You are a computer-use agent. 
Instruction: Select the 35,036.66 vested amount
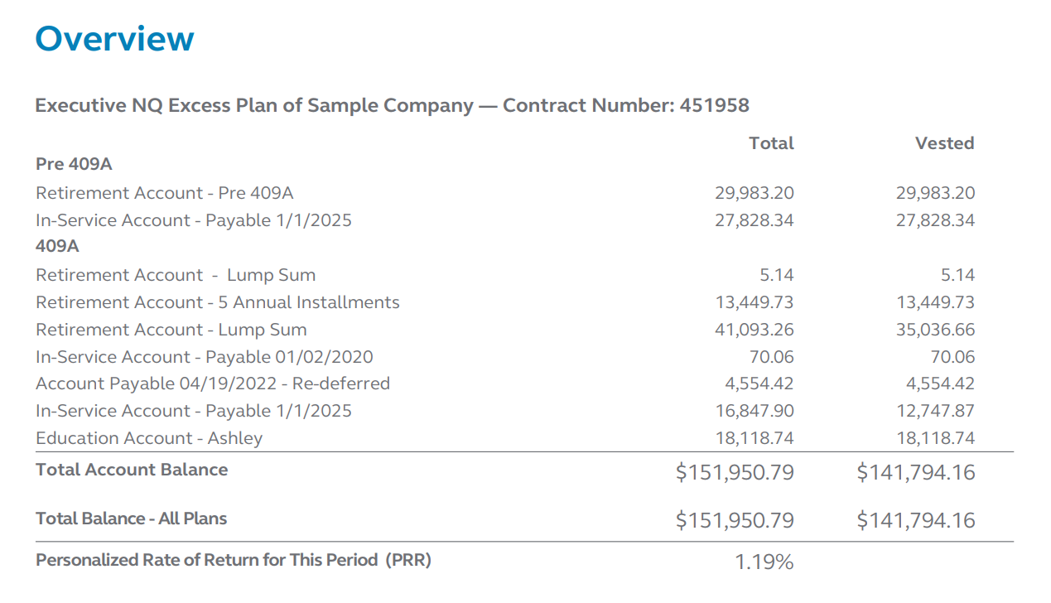tap(935, 330)
